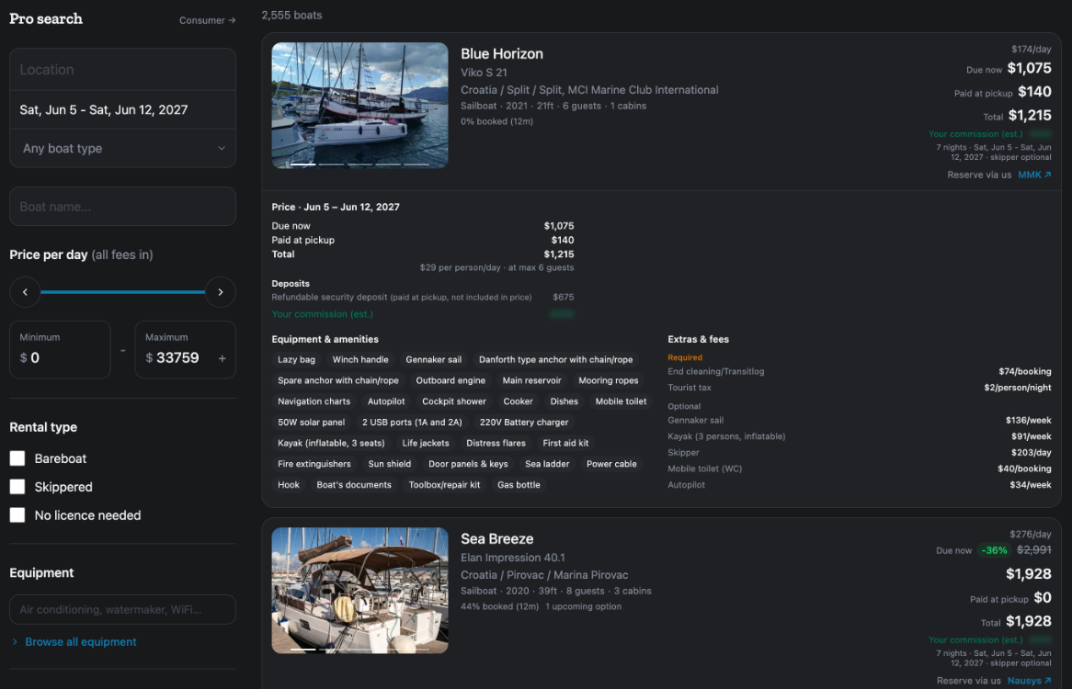
Task: Click the 50W solar panel tag
Action: pyautogui.click(x=311, y=423)
